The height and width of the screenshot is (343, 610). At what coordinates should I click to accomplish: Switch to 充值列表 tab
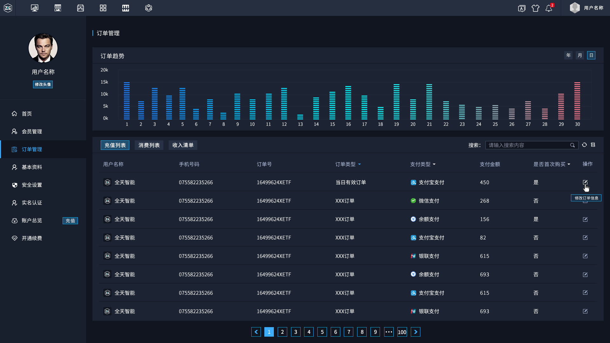115,145
